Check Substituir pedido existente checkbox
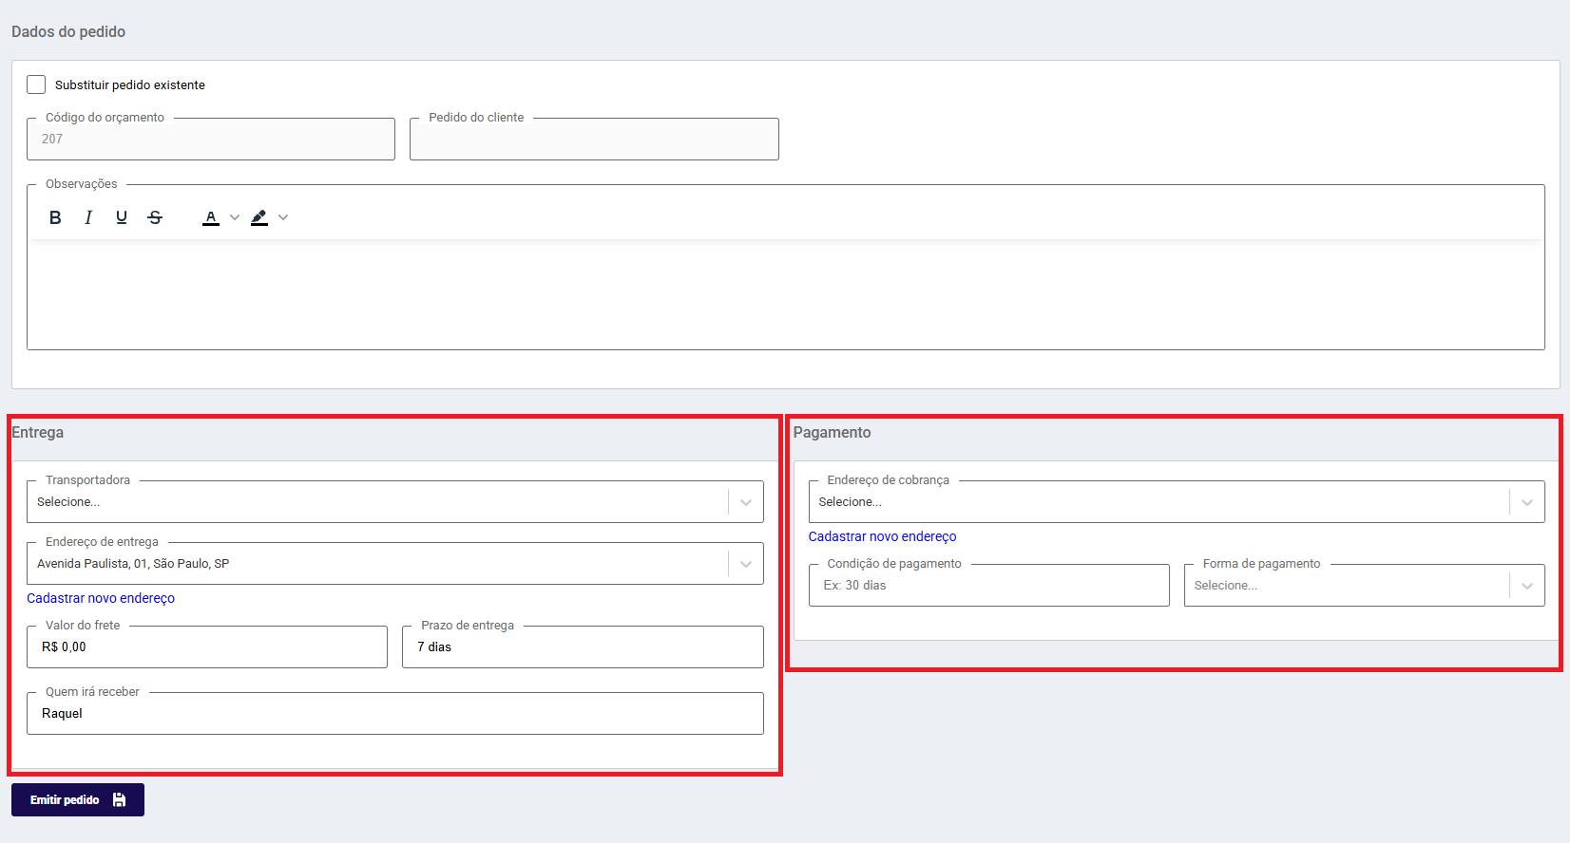Viewport: 1570px width, 843px height. (x=36, y=84)
